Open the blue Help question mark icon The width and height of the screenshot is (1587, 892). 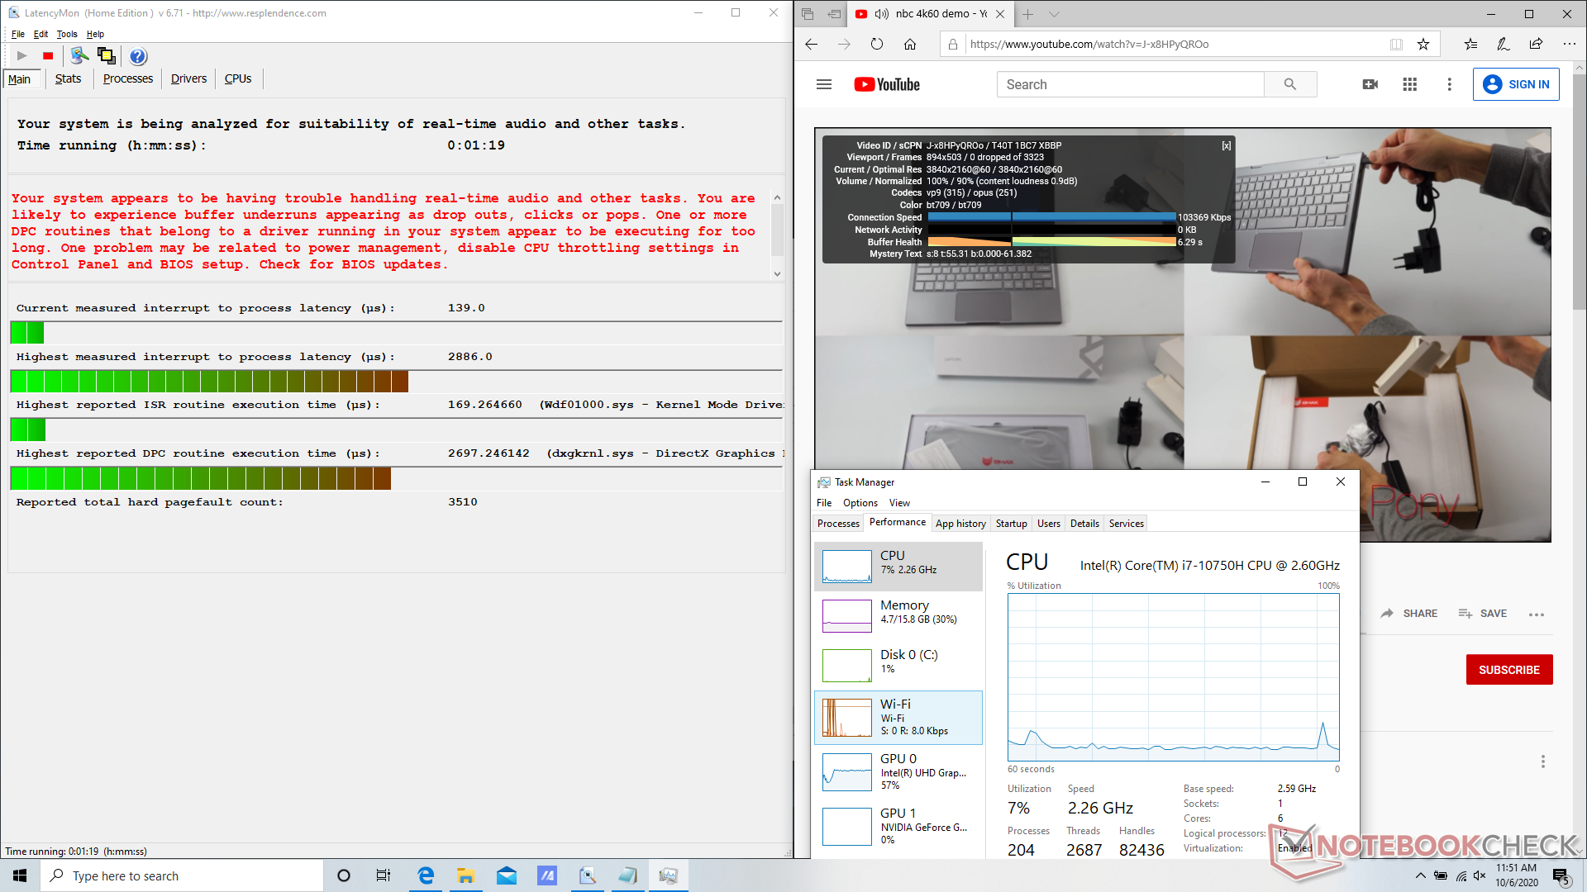138,56
